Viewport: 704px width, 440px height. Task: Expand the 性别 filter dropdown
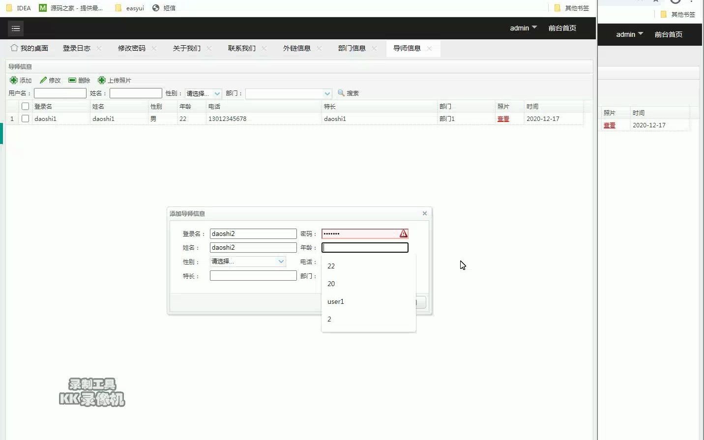pos(217,93)
